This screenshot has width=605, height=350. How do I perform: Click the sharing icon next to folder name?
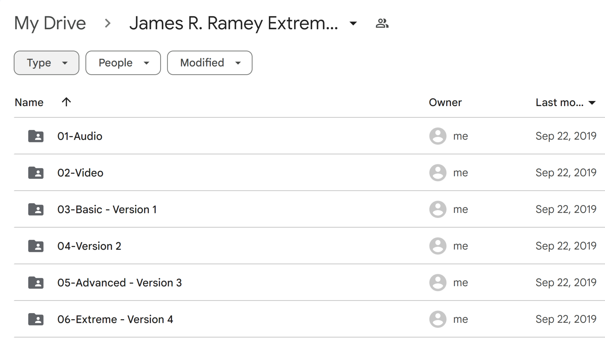382,23
